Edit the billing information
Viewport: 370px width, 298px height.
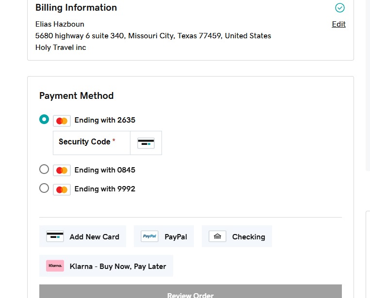point(338,24)
